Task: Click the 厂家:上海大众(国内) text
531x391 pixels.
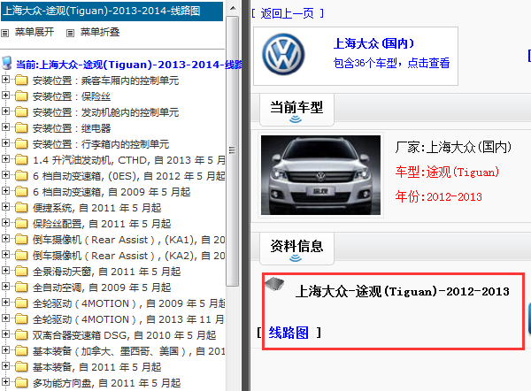Action: 453,147
